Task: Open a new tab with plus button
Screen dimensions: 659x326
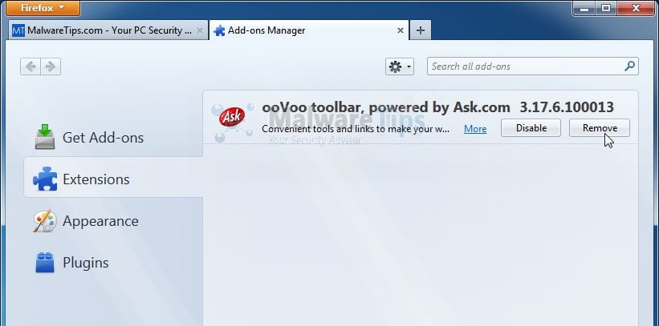Action: pos(421,30)
